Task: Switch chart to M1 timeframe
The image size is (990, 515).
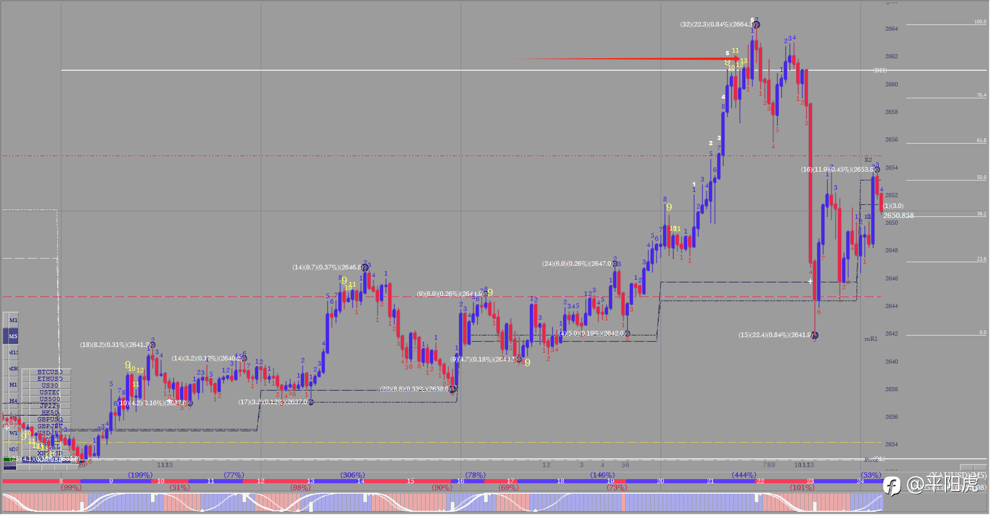Action: click(x=13, y=320)
